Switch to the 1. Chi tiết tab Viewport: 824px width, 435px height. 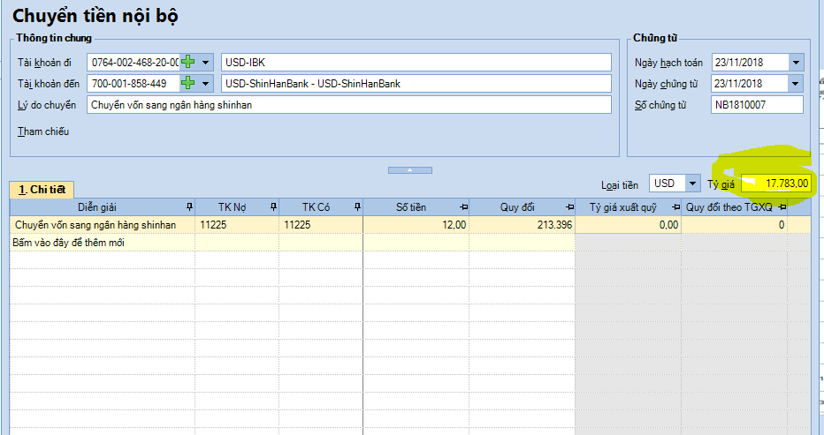pyautogui.click(x=42, y=189)
